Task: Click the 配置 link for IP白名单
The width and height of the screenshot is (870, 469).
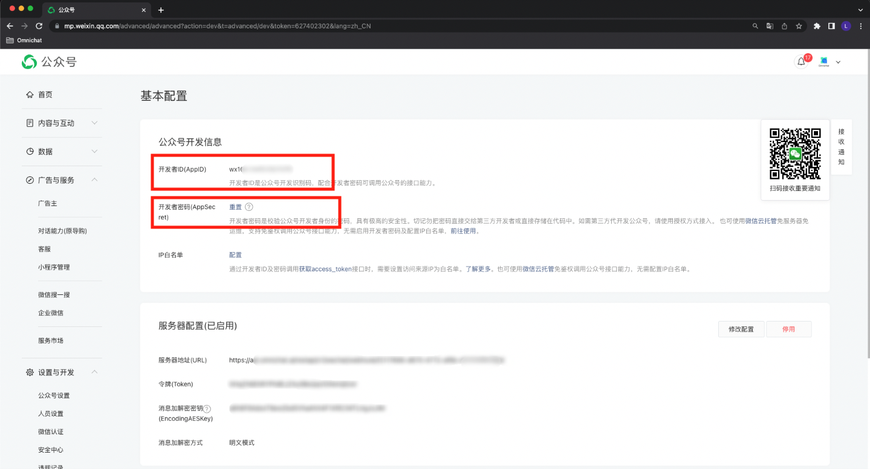Action: tap(235, 255)
